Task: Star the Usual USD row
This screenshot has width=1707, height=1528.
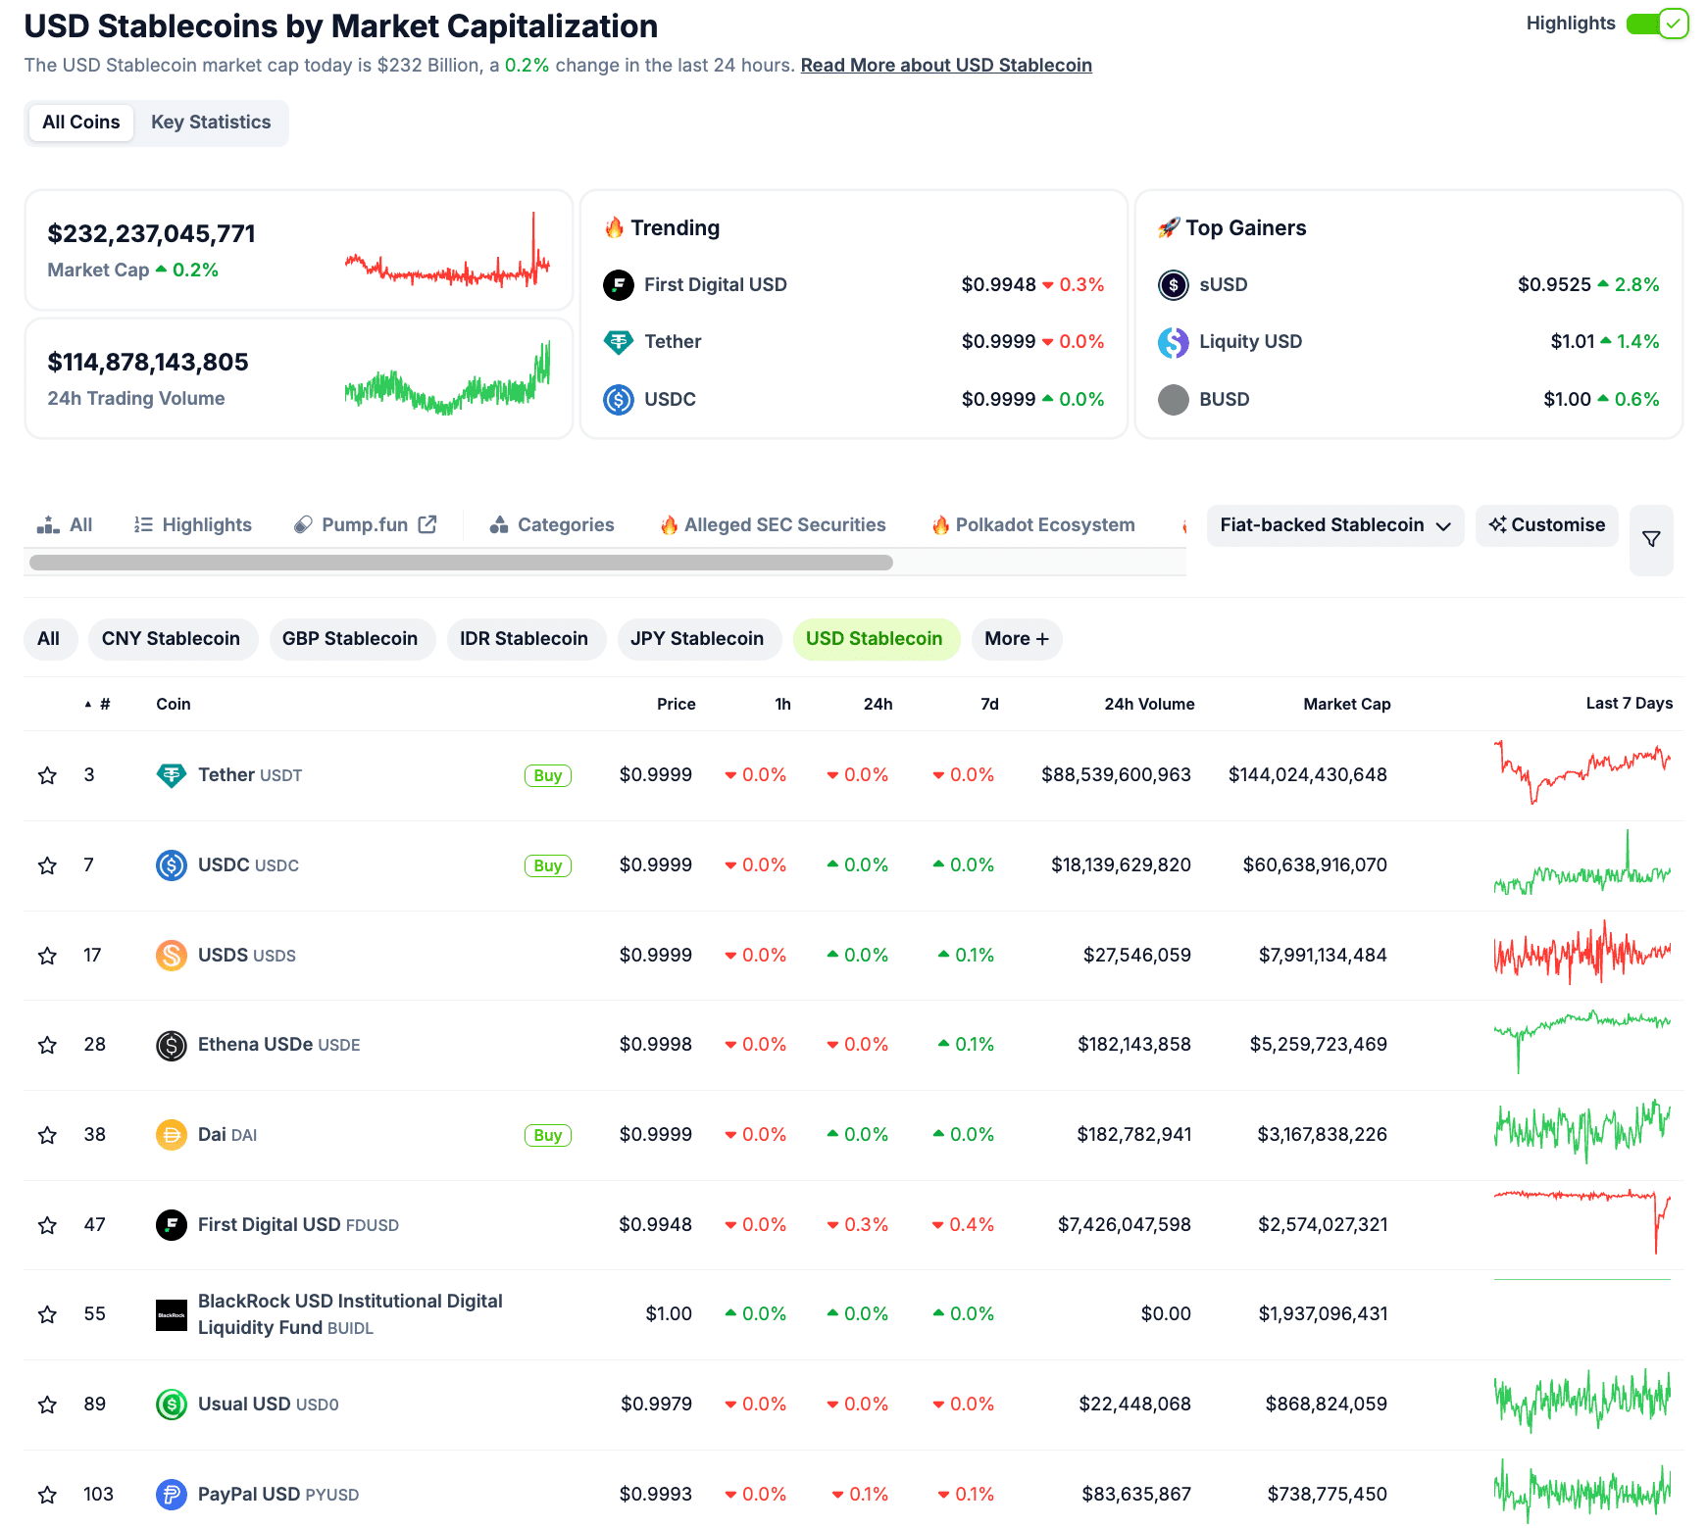Action: tap(47, 1405)
